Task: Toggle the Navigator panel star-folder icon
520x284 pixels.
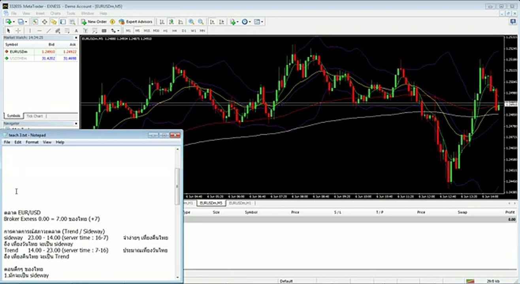Action: [x=54, y=22]
